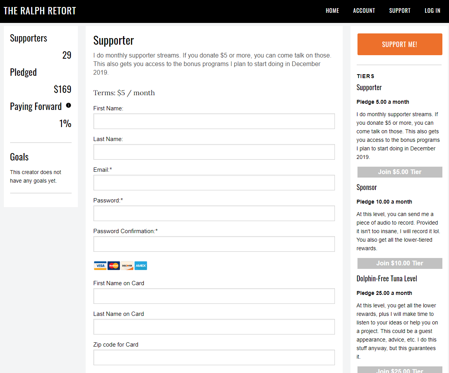Image resolution: width=449 pixels, height=373 pixels.
Task: Click the Supporter tier heading in sidebar
Action: click(x=369, y=87)
